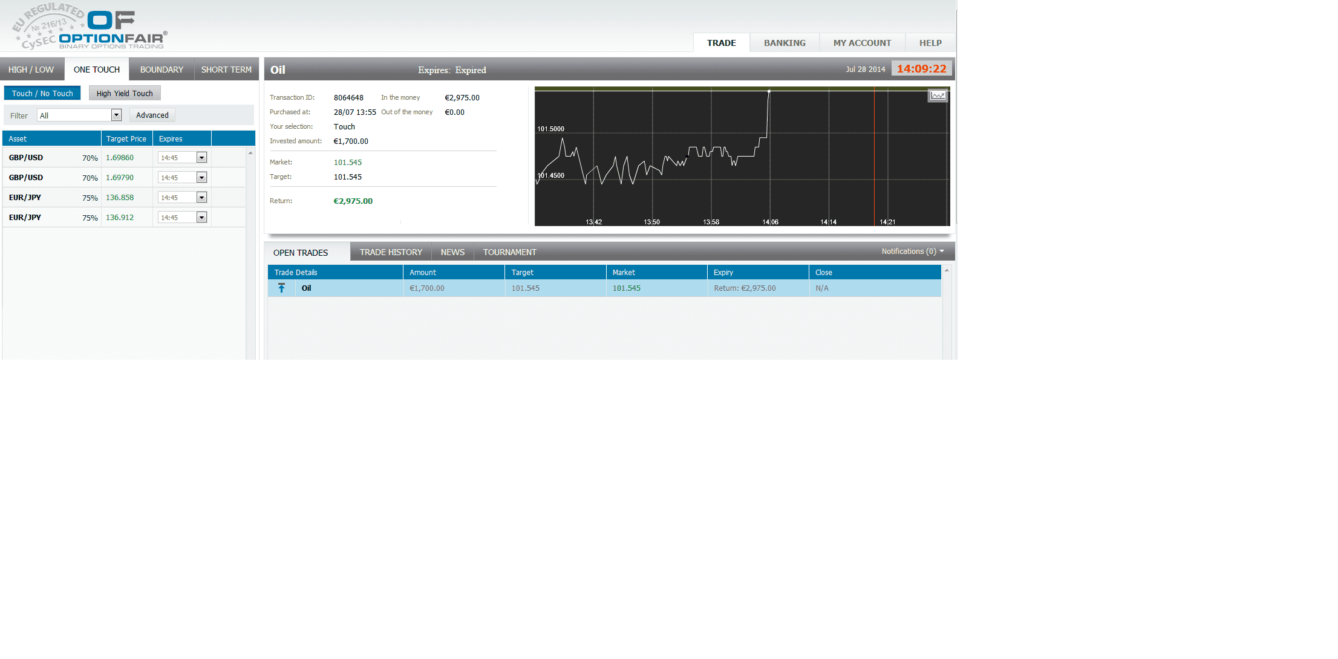This screenshot has height=659, width=1338.
Task: Select the HIGH / LOW trading tab
Action: (31, 69)
